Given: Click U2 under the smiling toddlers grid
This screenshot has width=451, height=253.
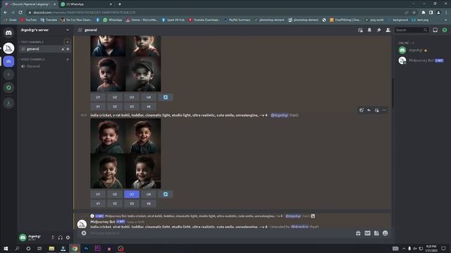Looking at the screenshot, I should [115, 194].
